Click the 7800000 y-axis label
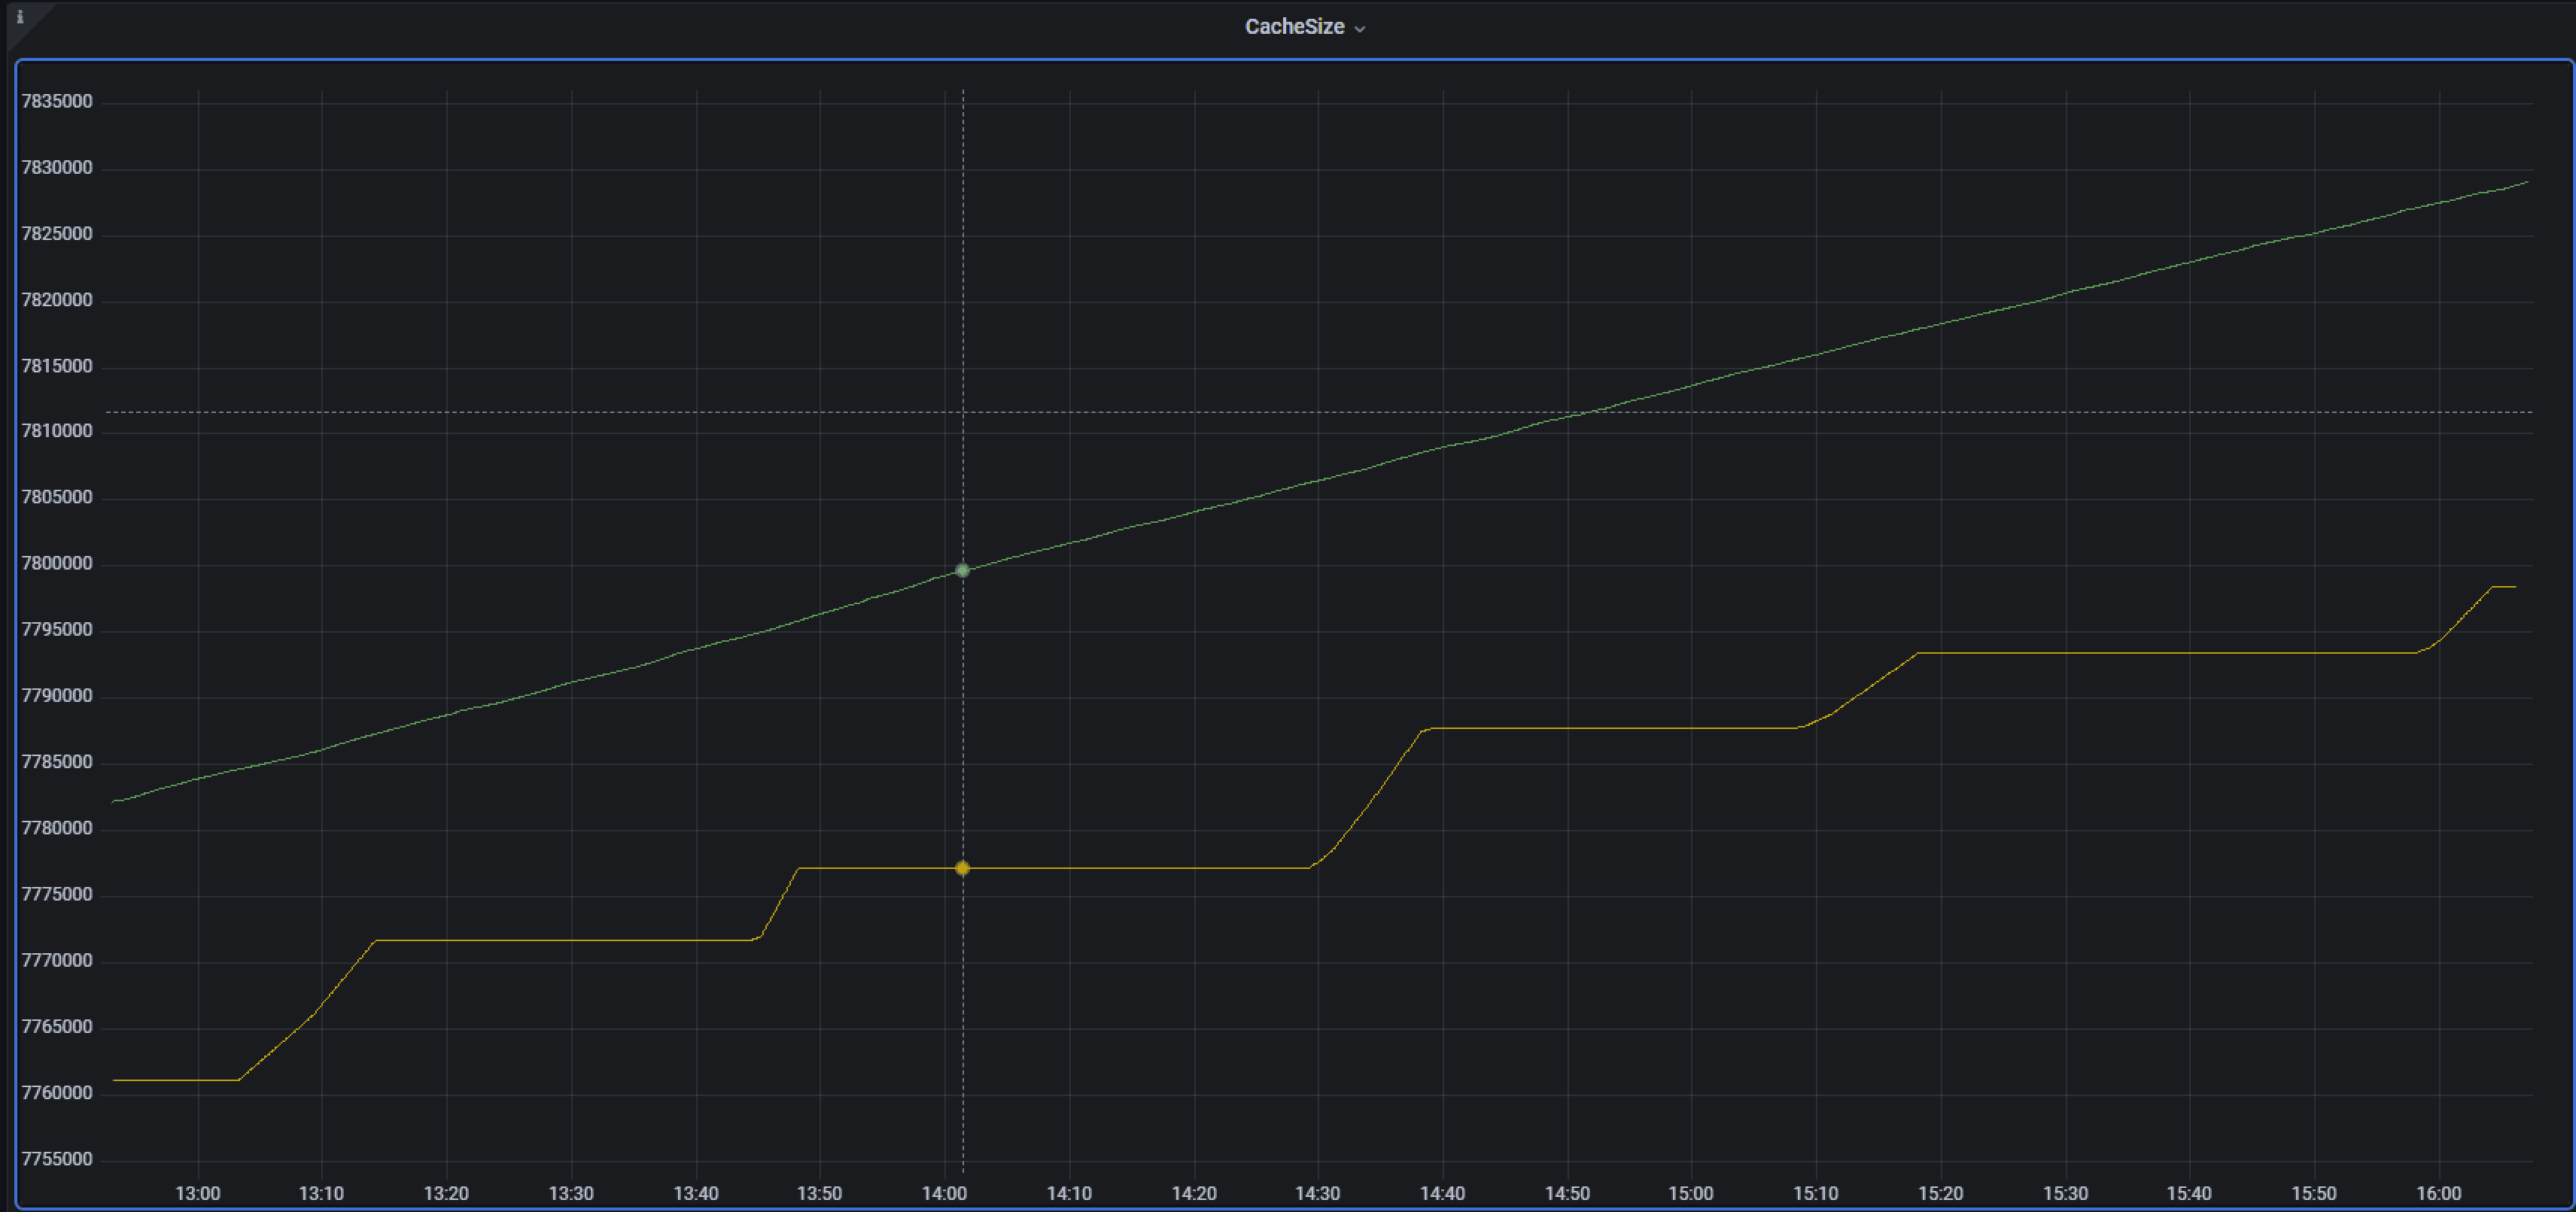Viewport: 2576px width, 1212px height. pyautogui.click(x=57, y=563)
